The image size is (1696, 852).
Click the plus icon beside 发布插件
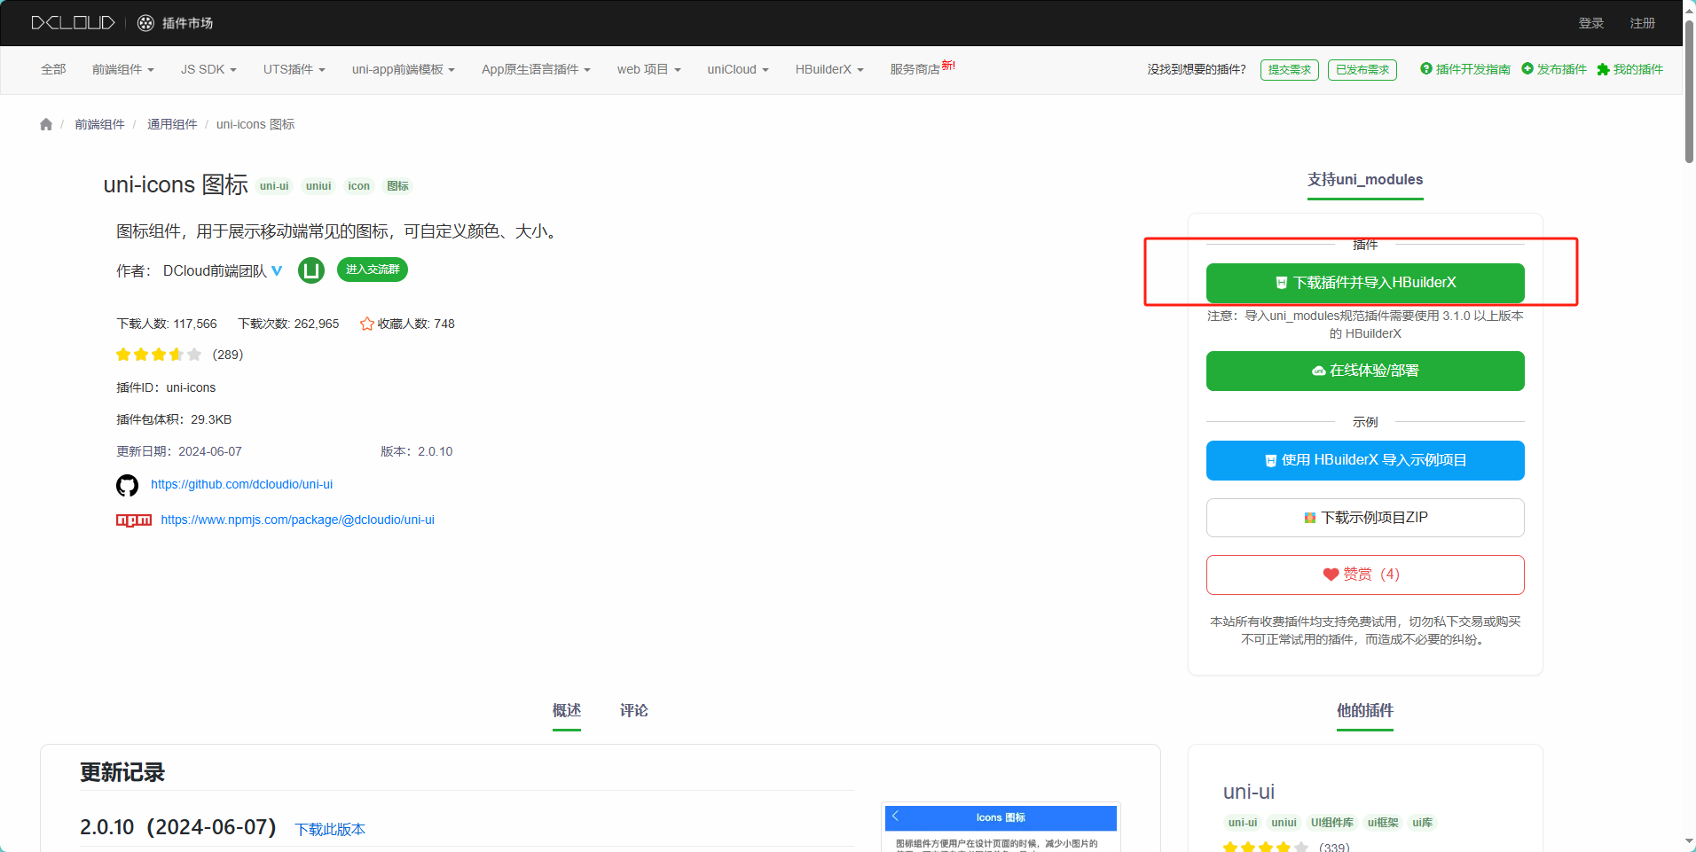point(1527,68)
